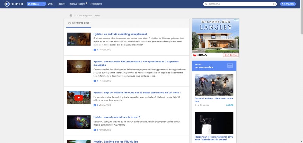
Task: Open the Actu tab
Action: point(51,4)
